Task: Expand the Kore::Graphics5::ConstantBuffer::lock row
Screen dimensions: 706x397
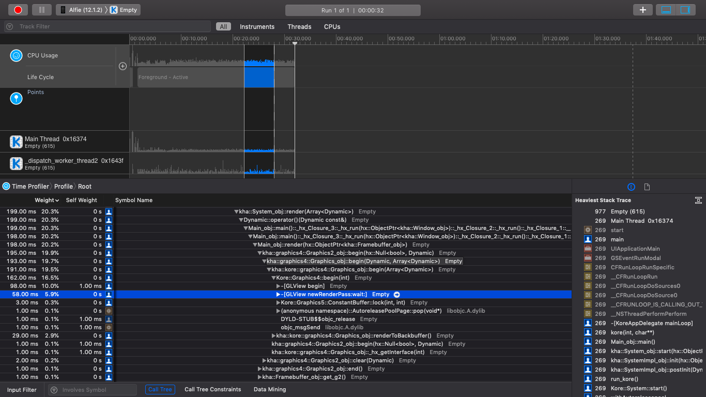Action: coord(279,302)
